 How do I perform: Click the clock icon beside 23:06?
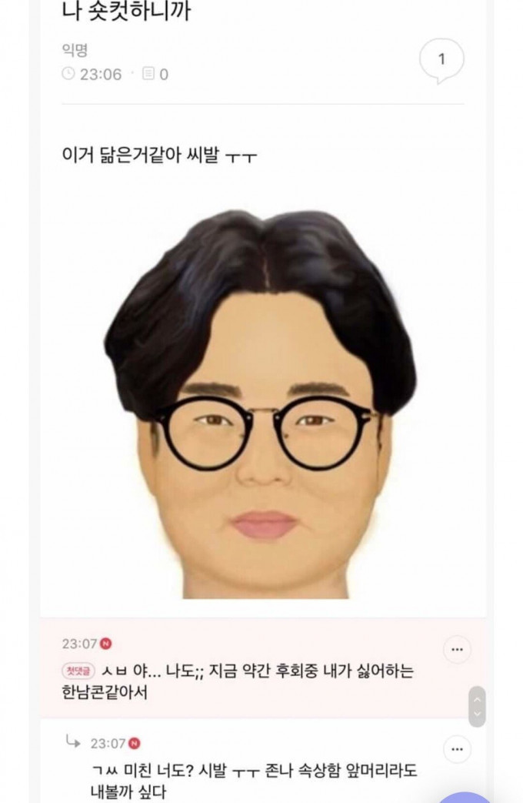coord(68,74)
